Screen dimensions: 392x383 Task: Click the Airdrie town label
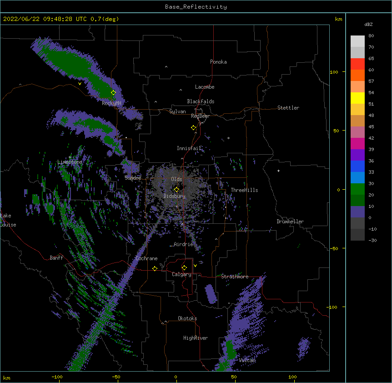pos(184,244)
